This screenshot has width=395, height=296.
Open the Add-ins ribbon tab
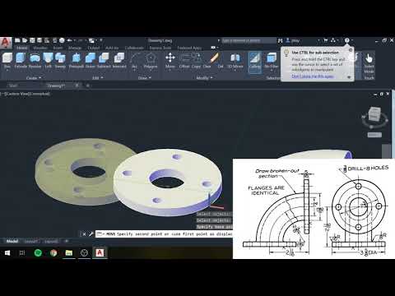pyautogui.click(x=112, y=48)
